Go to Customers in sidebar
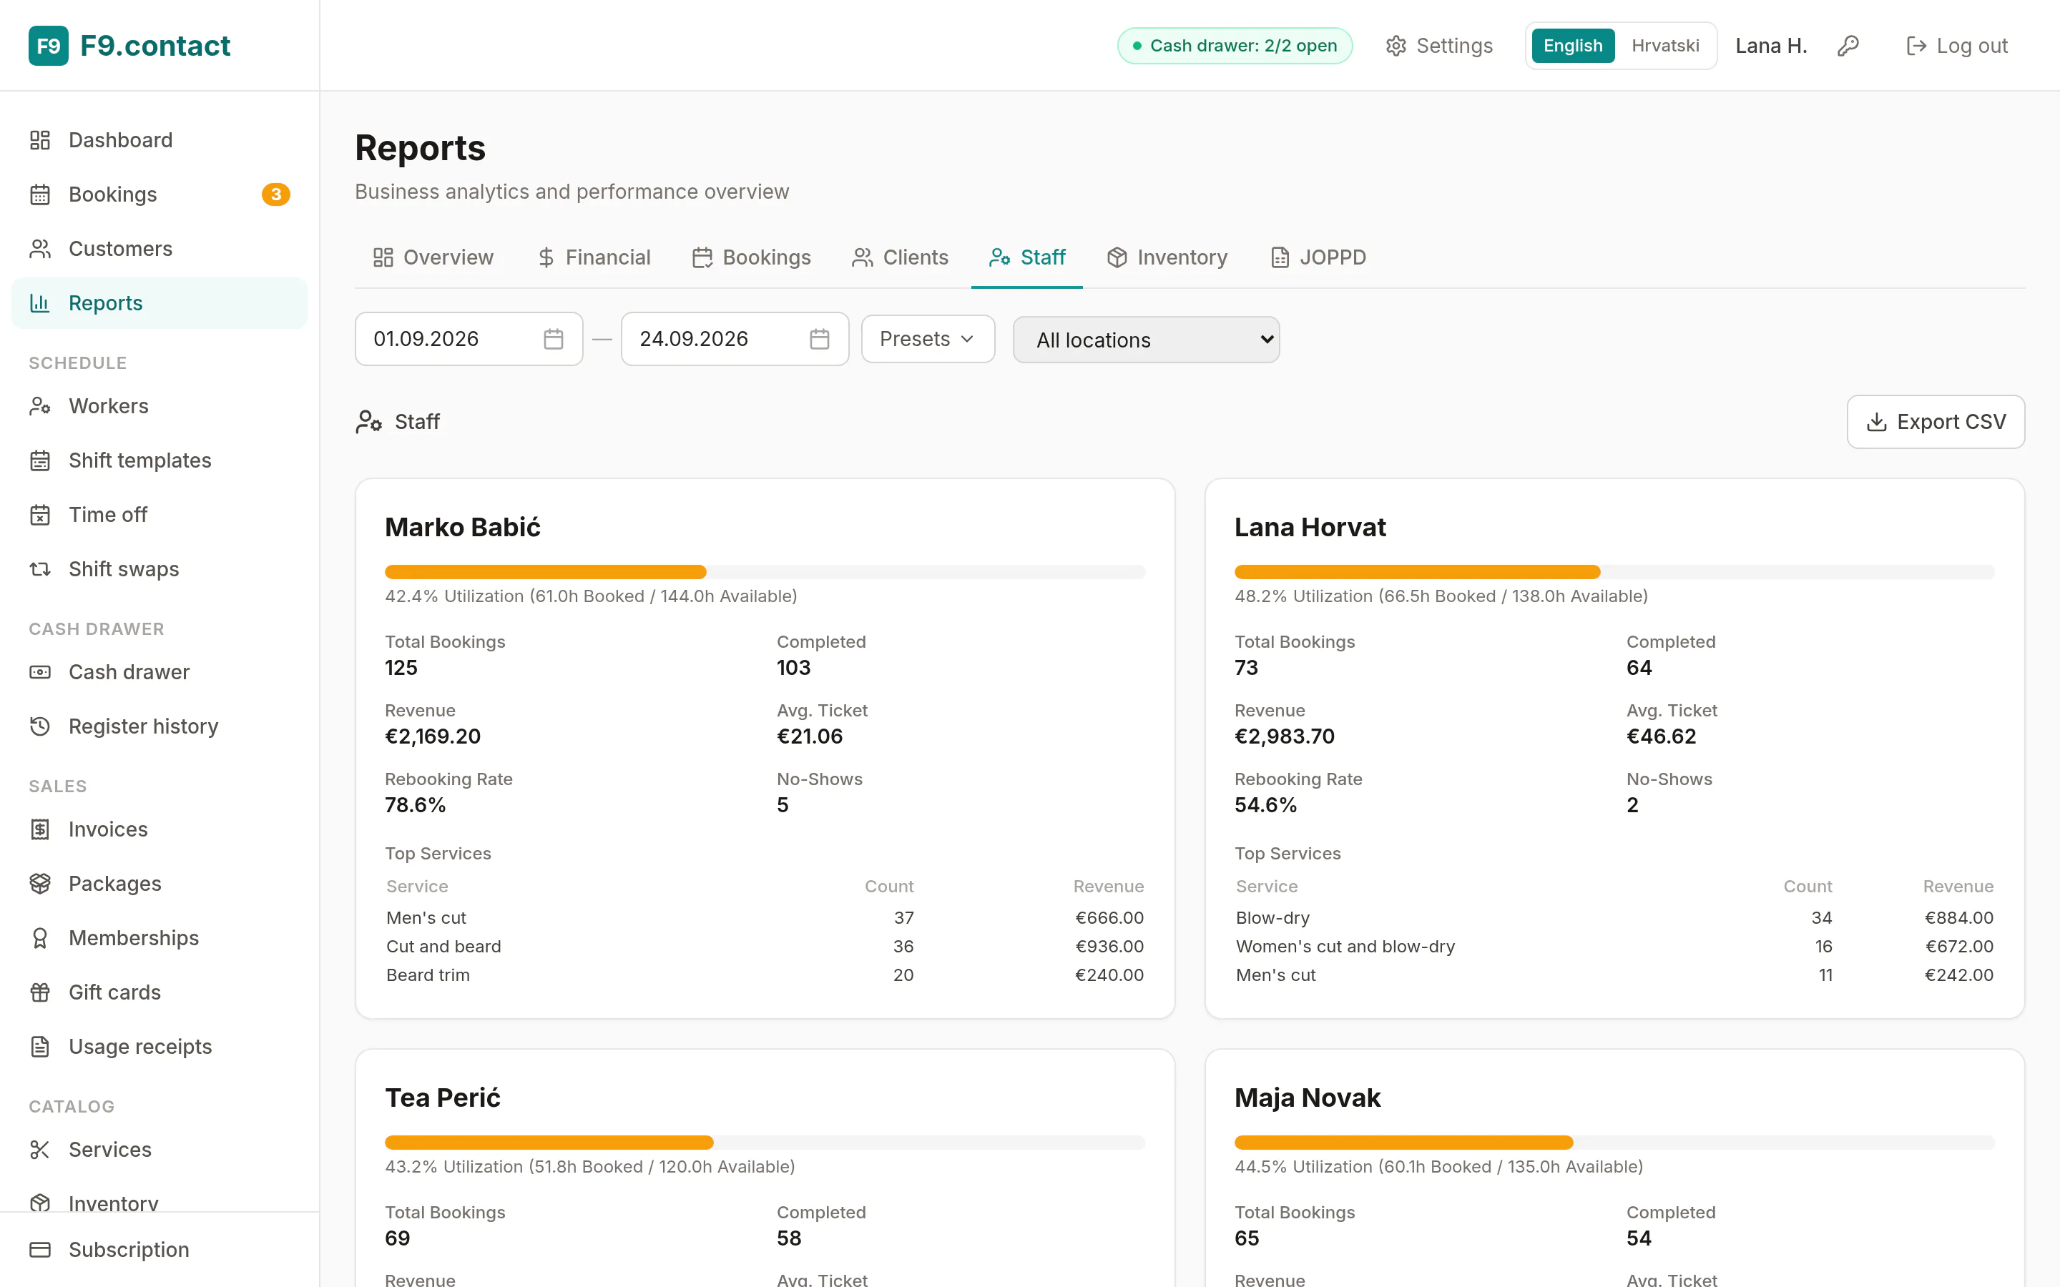Screen dimensions: 2060x1287 160,249
